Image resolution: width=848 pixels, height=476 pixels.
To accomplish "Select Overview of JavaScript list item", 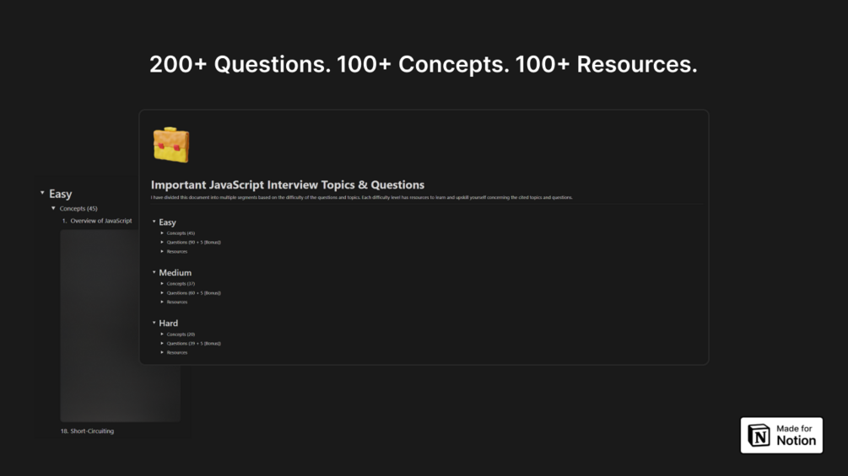I will pos(97,221).
